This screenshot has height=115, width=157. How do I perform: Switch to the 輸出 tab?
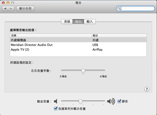click(78, 22)
